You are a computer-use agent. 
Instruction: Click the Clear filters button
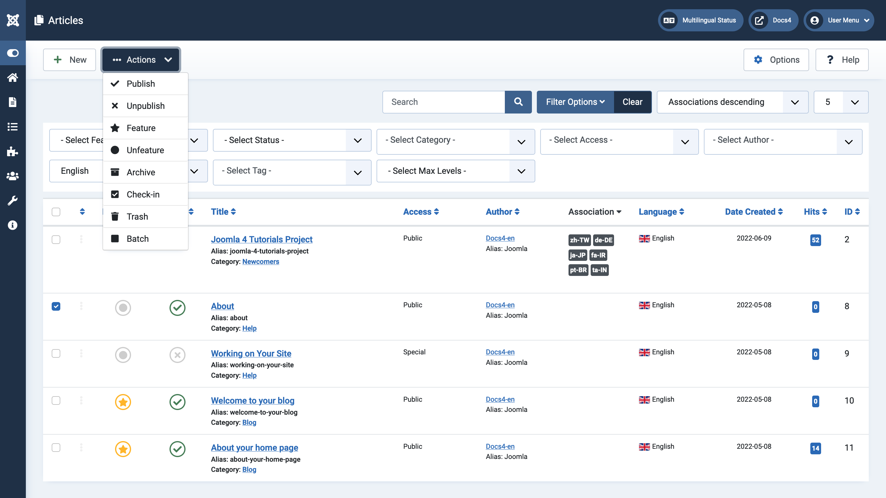(x=632, y=102)
